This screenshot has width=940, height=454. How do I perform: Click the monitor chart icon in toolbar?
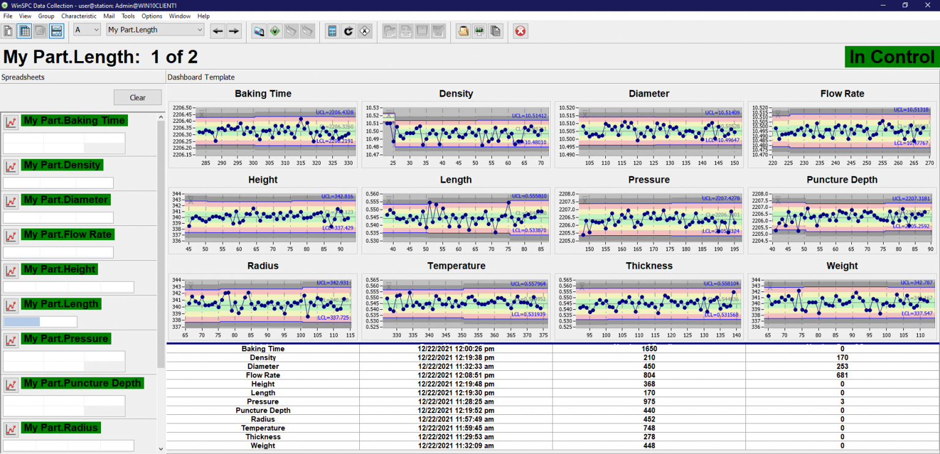pos(479,31)
